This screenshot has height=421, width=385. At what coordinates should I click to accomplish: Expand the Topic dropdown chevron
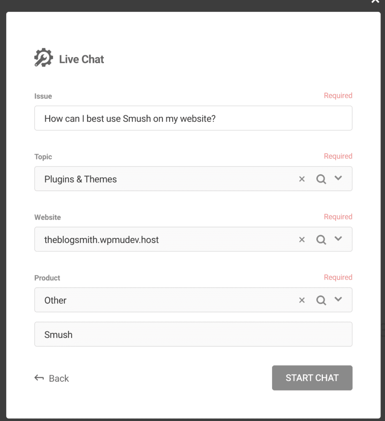[x=339, y=179]
